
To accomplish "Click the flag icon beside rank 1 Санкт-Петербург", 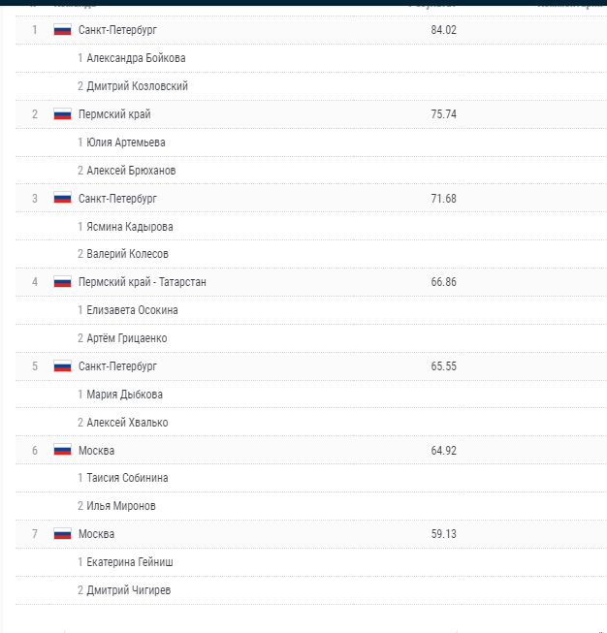I will (63, 30).
